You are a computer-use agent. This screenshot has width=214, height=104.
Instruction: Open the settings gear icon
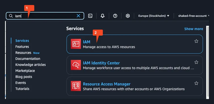pyautogui.click(x=128, y=16)
